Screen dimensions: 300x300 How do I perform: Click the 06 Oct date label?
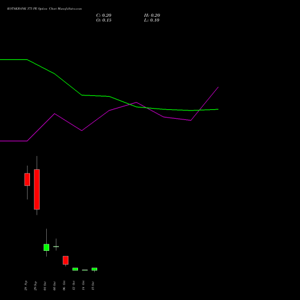(x=64, y=286)
